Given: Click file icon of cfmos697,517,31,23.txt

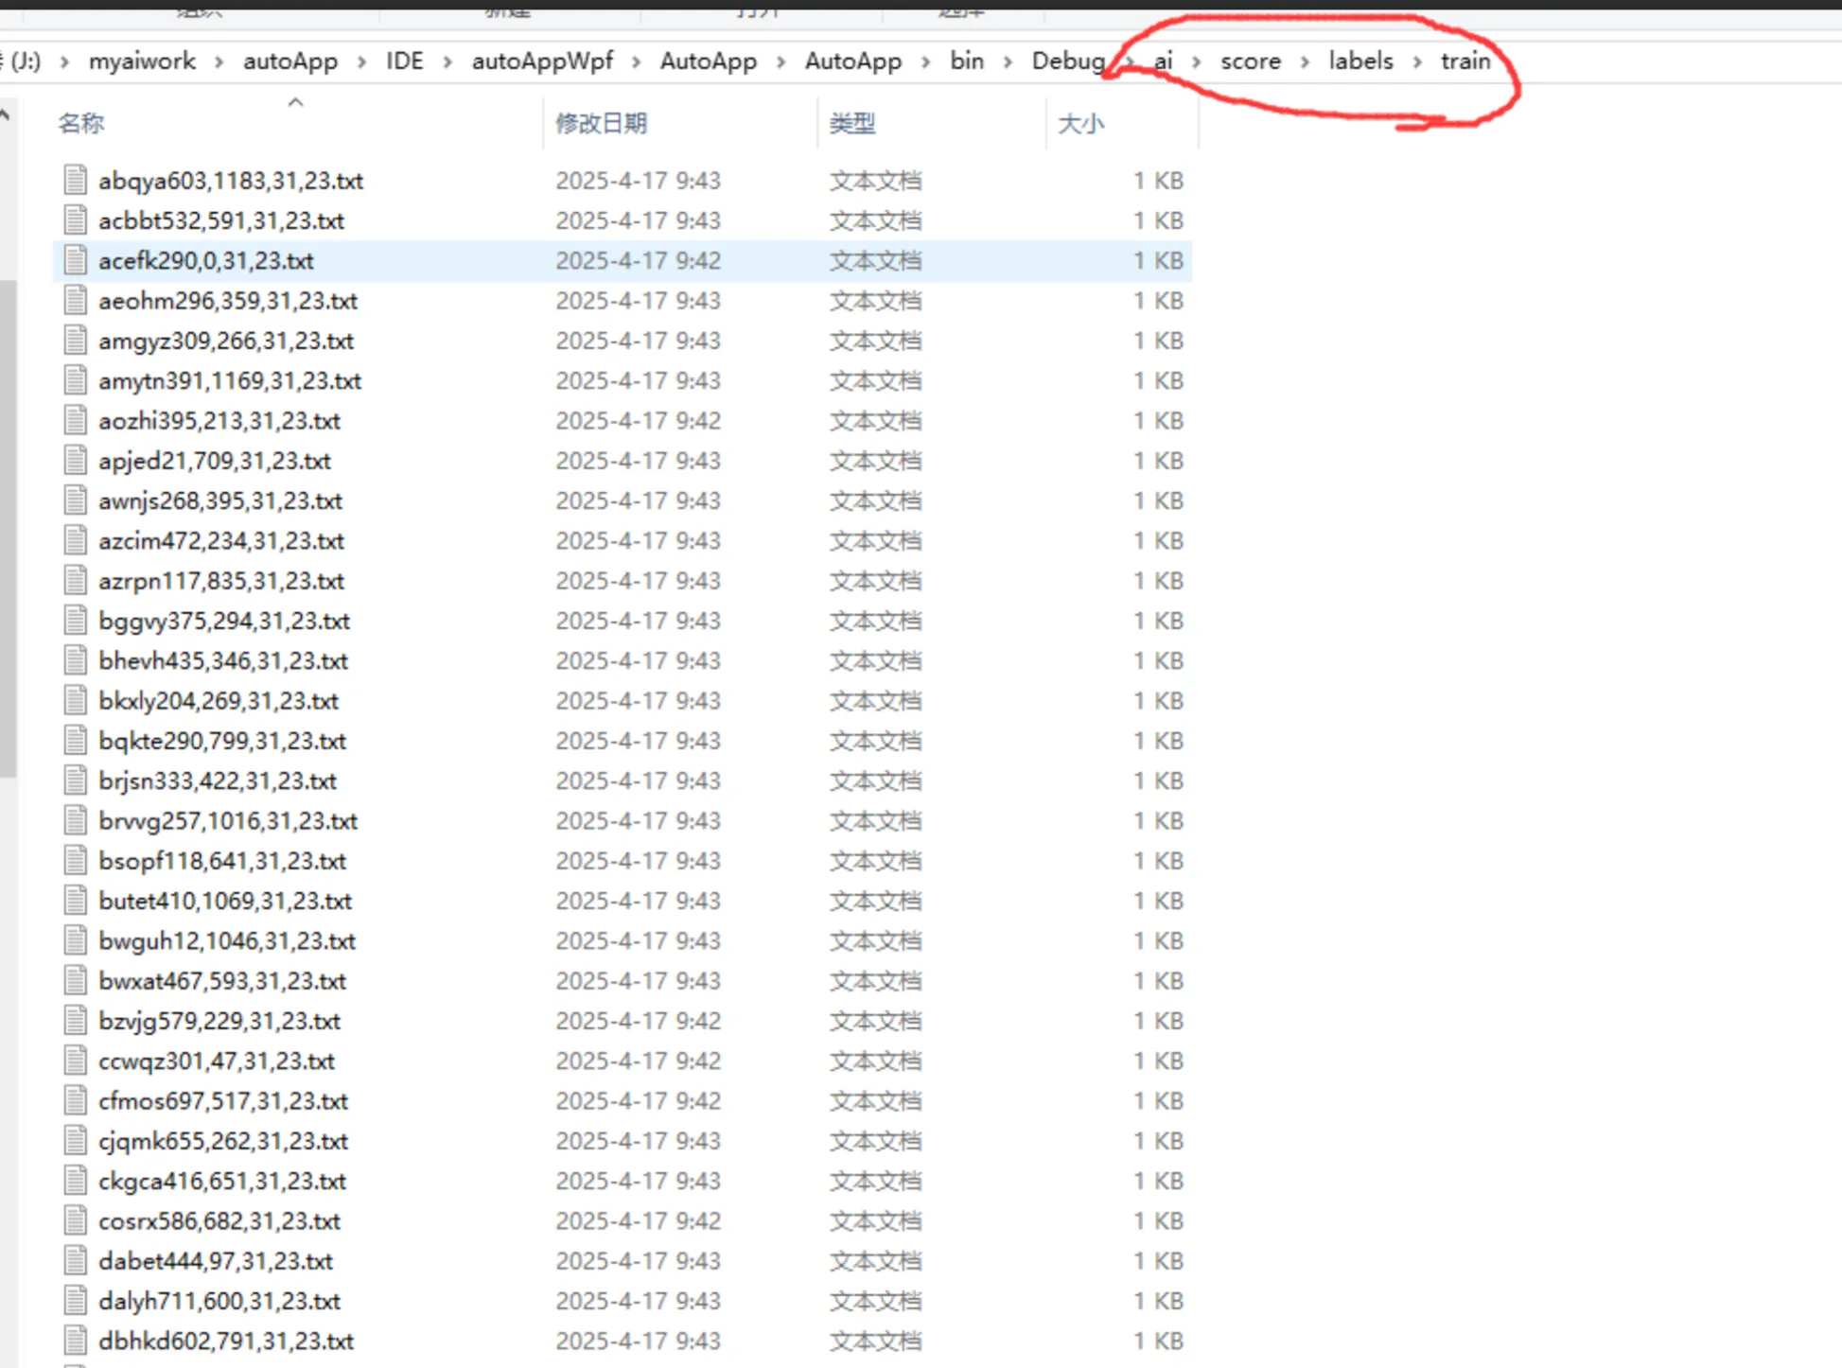Looking at the screenshot, I should (x=76, y=1100).
